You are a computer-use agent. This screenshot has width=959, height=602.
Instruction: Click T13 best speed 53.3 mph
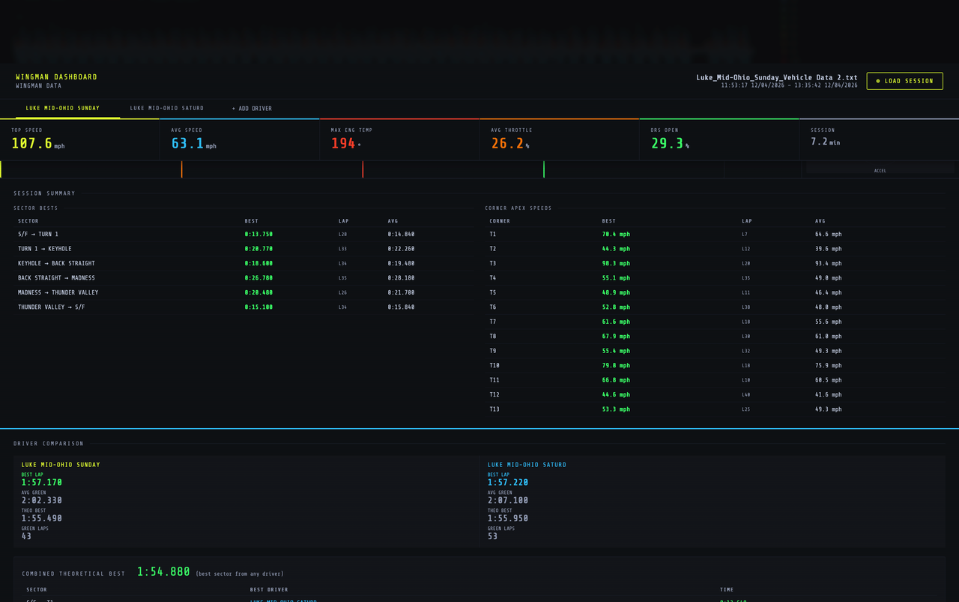click(616, 409)
